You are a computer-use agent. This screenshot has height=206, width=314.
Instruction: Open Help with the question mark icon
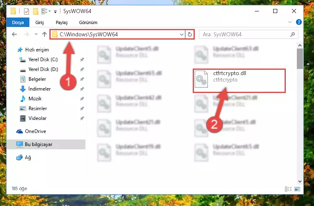coord(298,22)
